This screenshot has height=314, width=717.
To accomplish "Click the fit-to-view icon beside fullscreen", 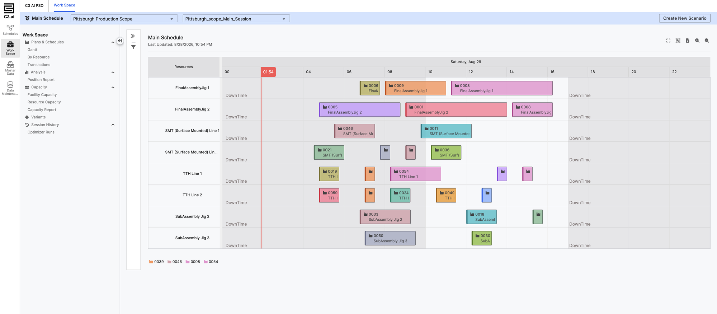I will coord(678,41).
